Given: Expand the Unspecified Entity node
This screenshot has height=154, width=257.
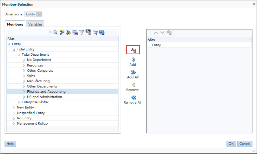Looking at the screenshot, I should click(x=14, y=113).
